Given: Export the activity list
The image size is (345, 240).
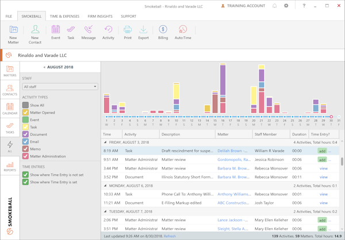Looking at the screenshot, I should [x=143, y=32].
